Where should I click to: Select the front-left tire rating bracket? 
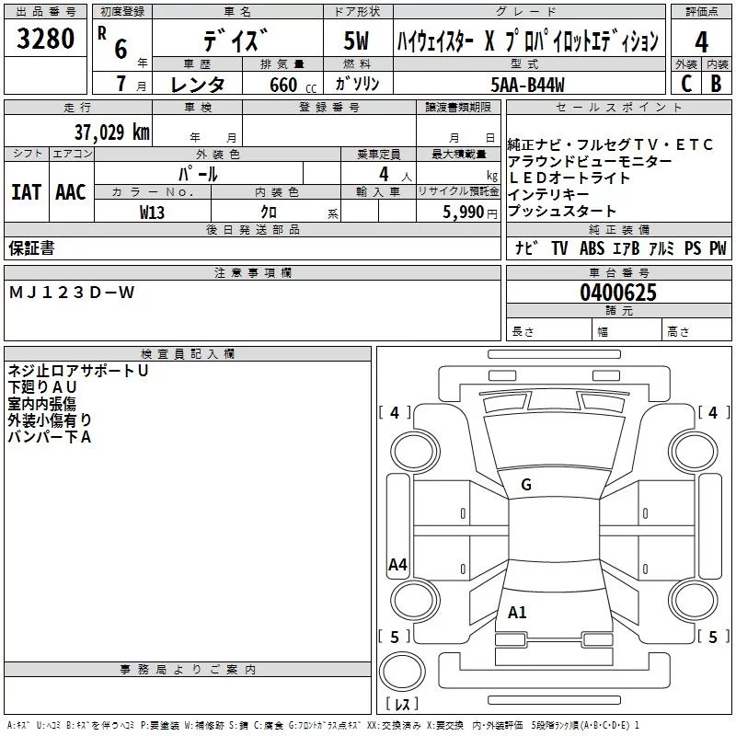click(x=396, y=413)
